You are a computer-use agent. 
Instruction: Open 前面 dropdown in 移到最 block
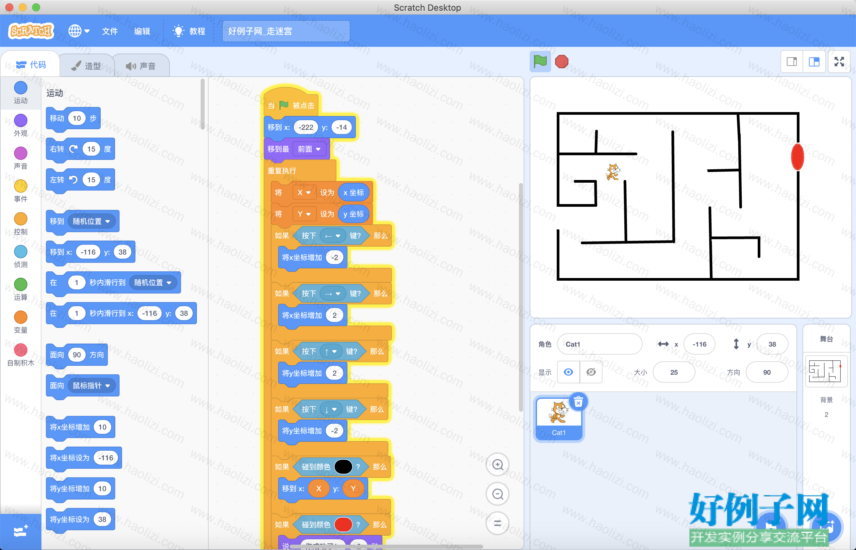click(x=310, y=149)
